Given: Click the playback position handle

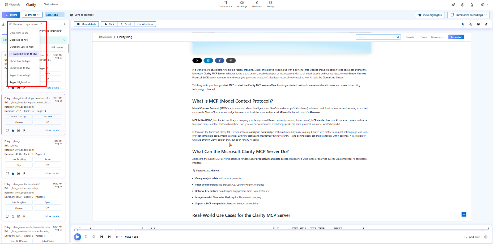Looking at the screenshot, I should point(76,230).
